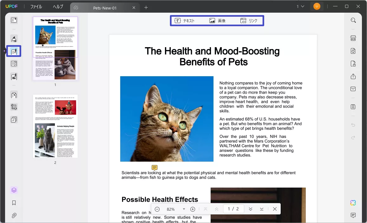Open the UPDF AI assistant icon
Screen dimensions: 367x223
coord(353,203)
